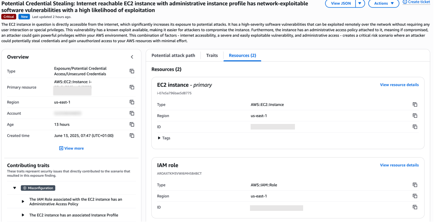Collapse the Overview panel with chevron

coord(132,57)
